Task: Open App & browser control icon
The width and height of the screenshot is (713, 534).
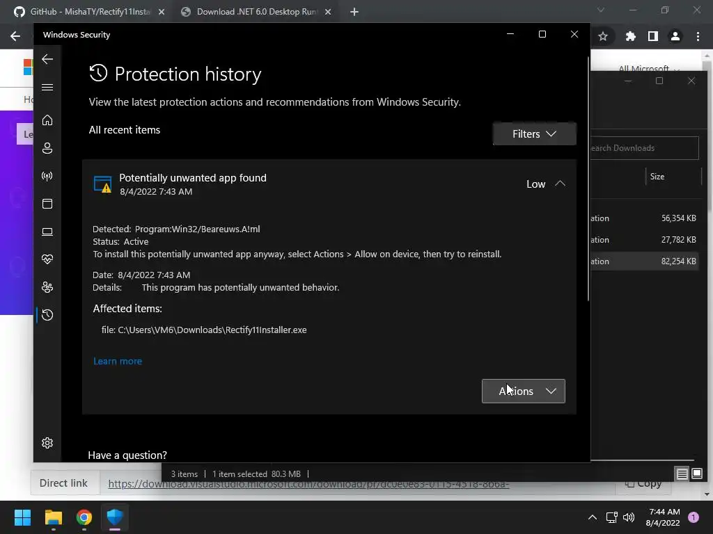Action: coord(47,204)
